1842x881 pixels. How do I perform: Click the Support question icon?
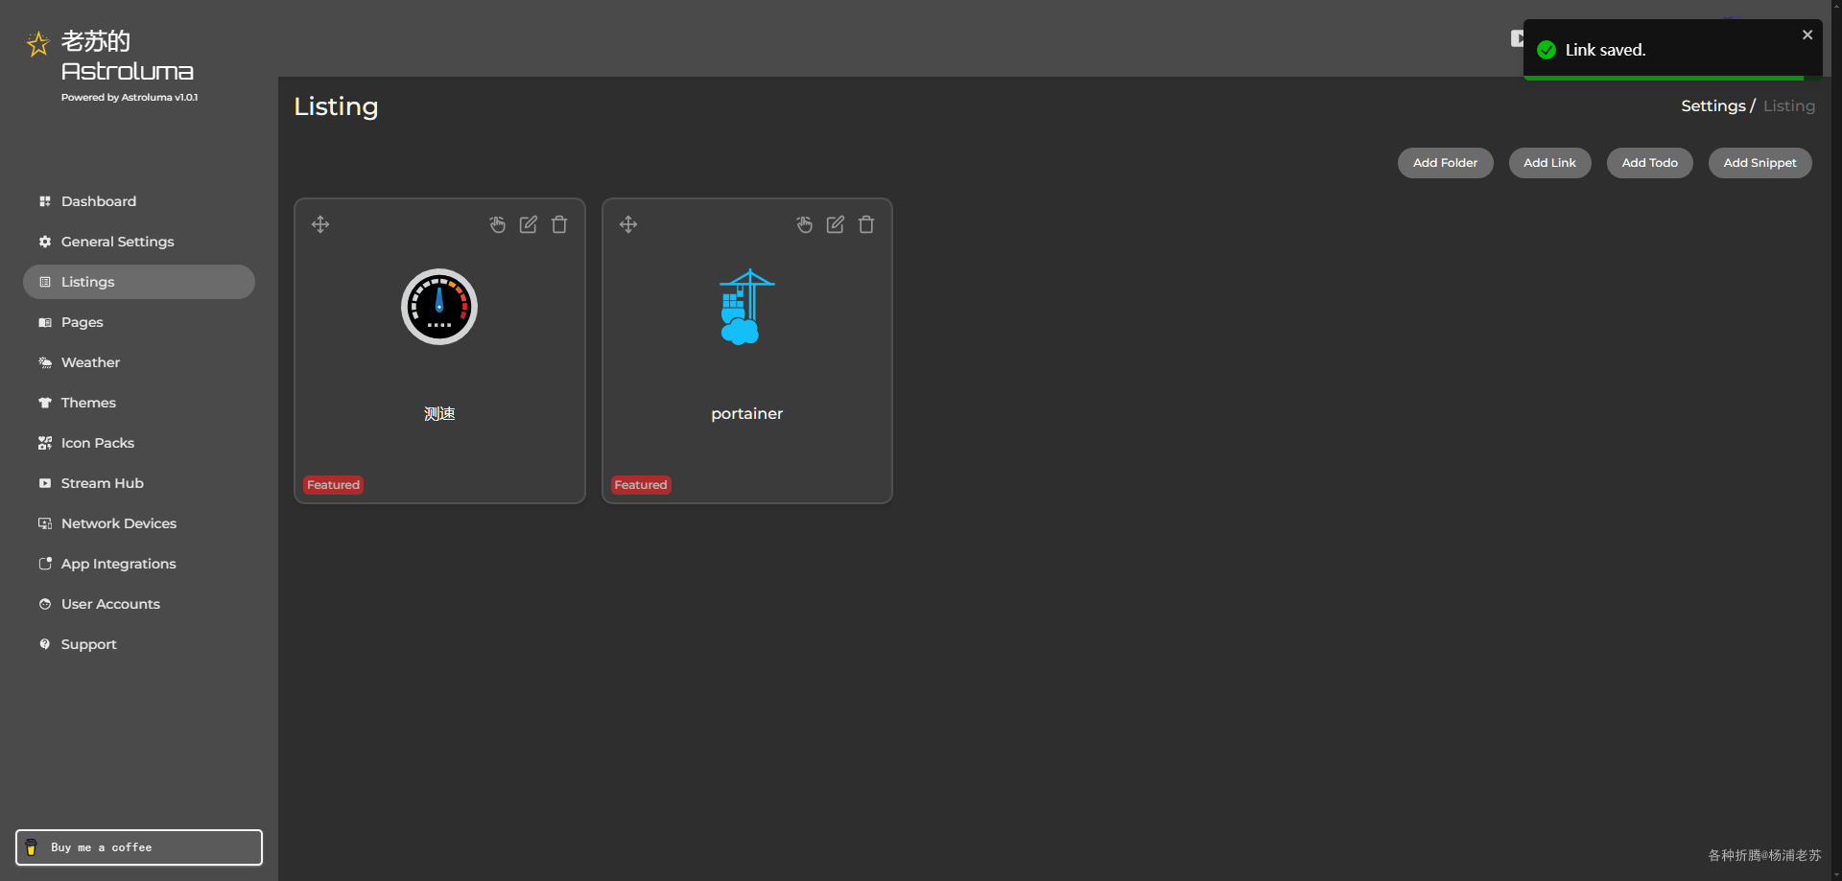point(44,644)
